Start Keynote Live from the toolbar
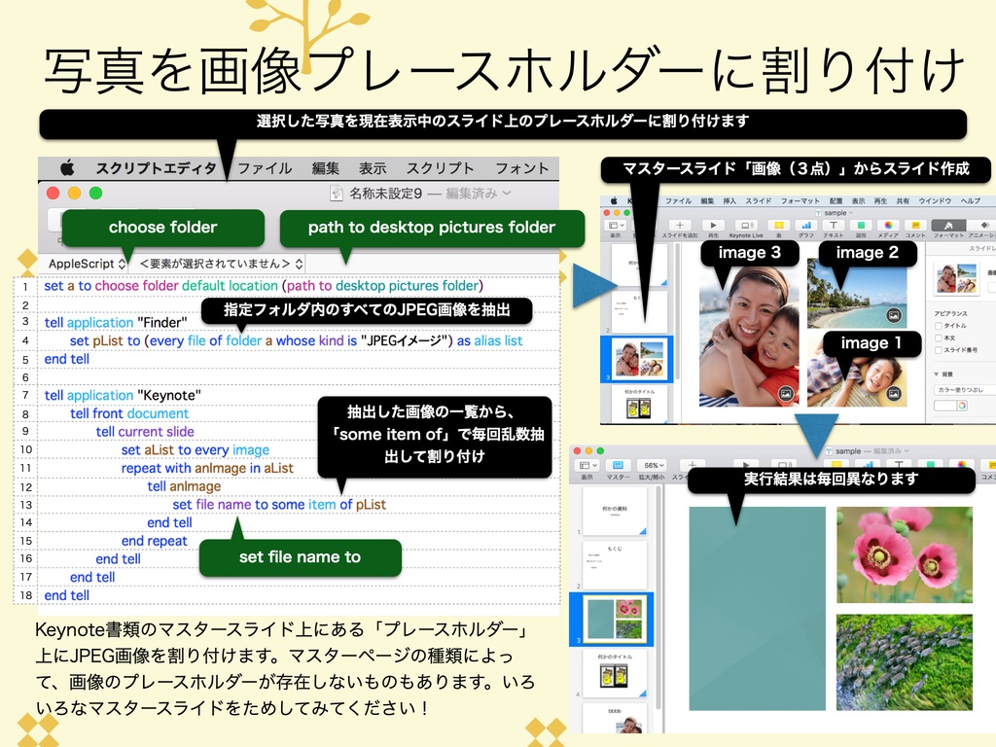Image resolution: width=996 pixels, height=747 pixels. (x=746, y=225)
